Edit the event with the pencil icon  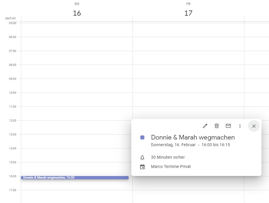coord(205,126)
